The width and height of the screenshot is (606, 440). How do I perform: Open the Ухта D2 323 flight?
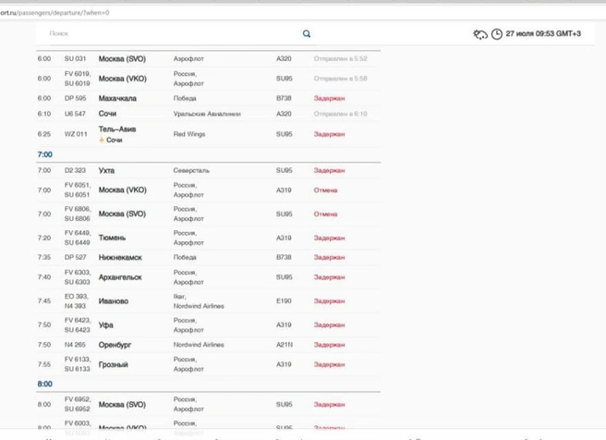click(x=209, y=170)
